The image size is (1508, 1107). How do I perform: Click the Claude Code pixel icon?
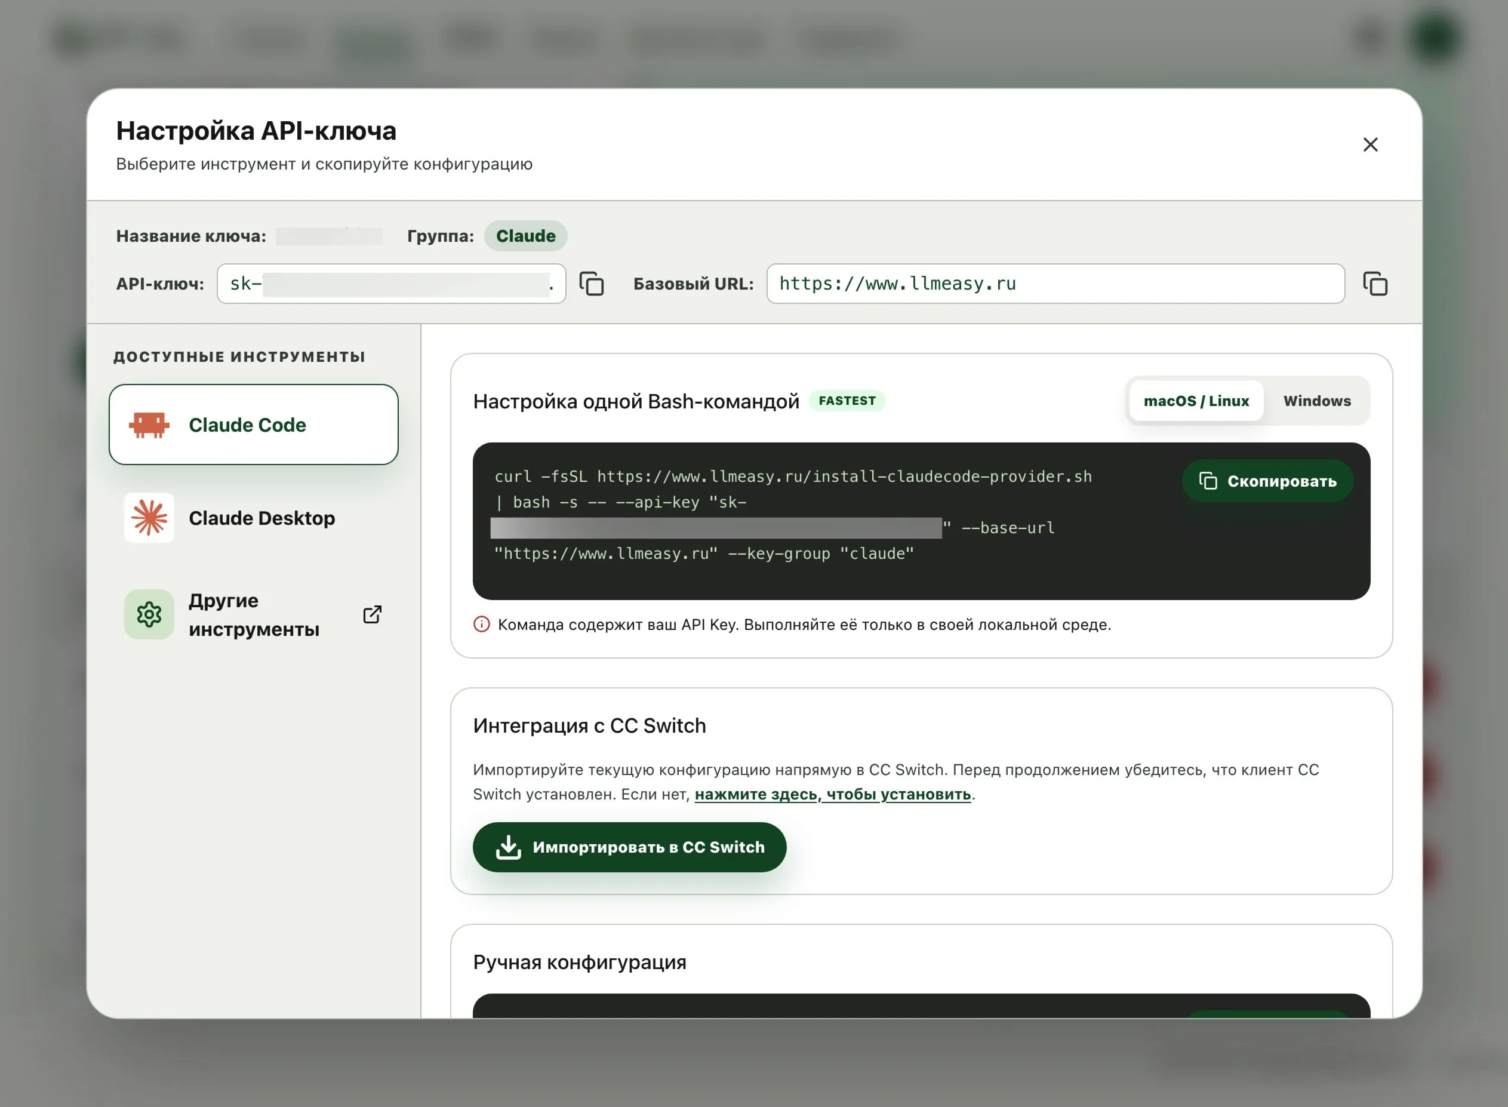[149, 425]
